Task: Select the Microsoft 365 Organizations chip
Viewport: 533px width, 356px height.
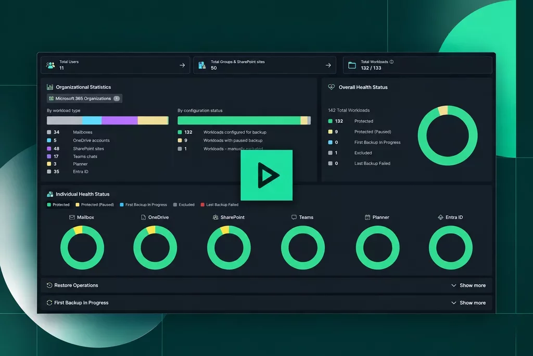Action: [84, 99]
